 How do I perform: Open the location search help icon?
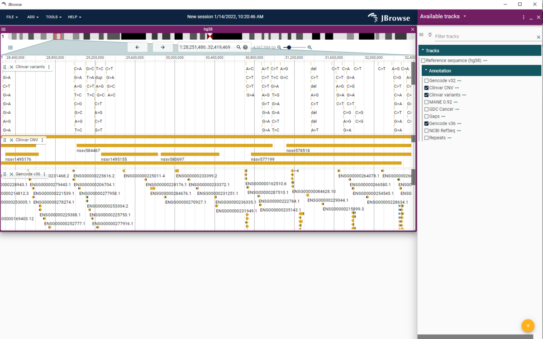245,47
